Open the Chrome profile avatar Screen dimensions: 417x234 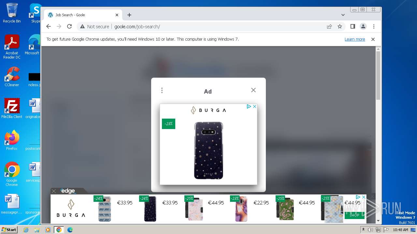(363, 26)
